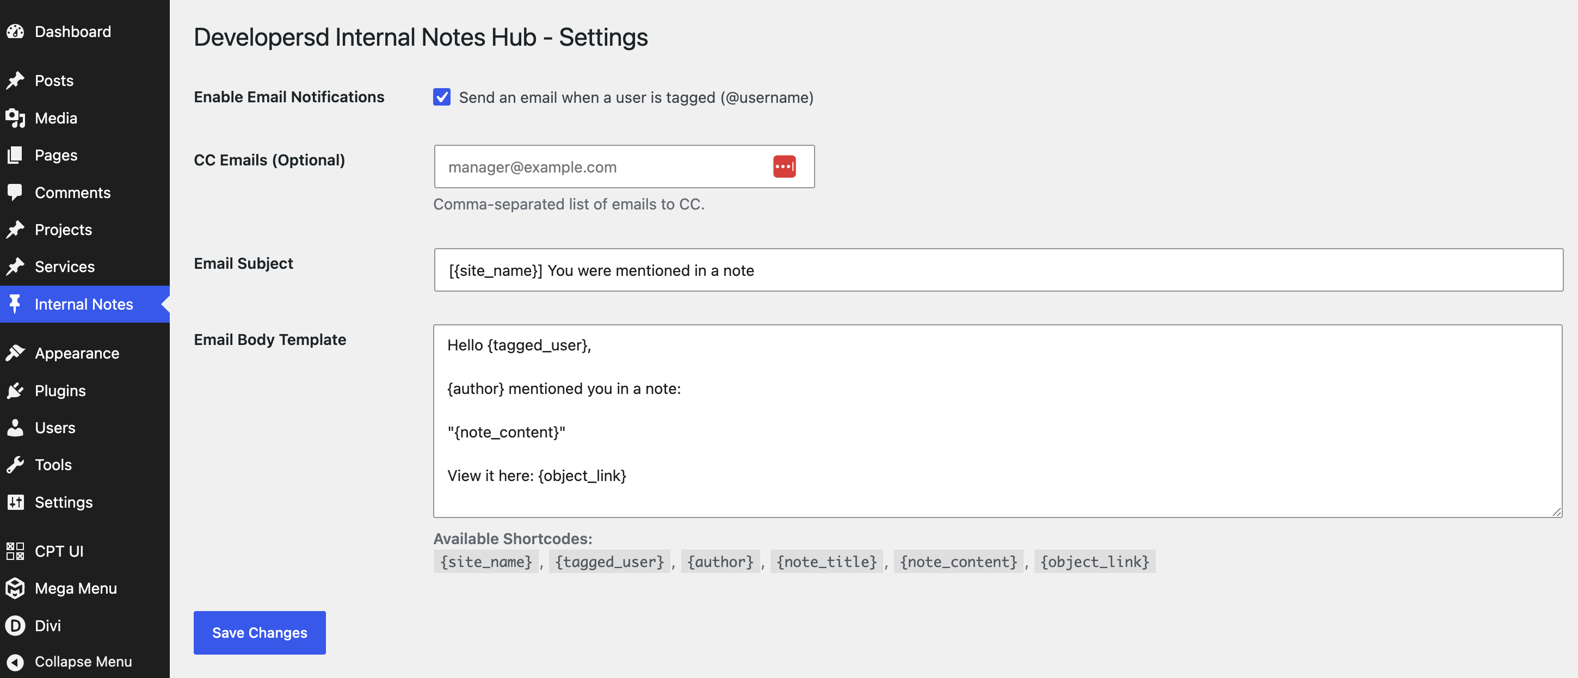Viewport: 1578px width, 678px height.
Task: Click the {object_link} shortcode tag
Action: (1095, 562)
